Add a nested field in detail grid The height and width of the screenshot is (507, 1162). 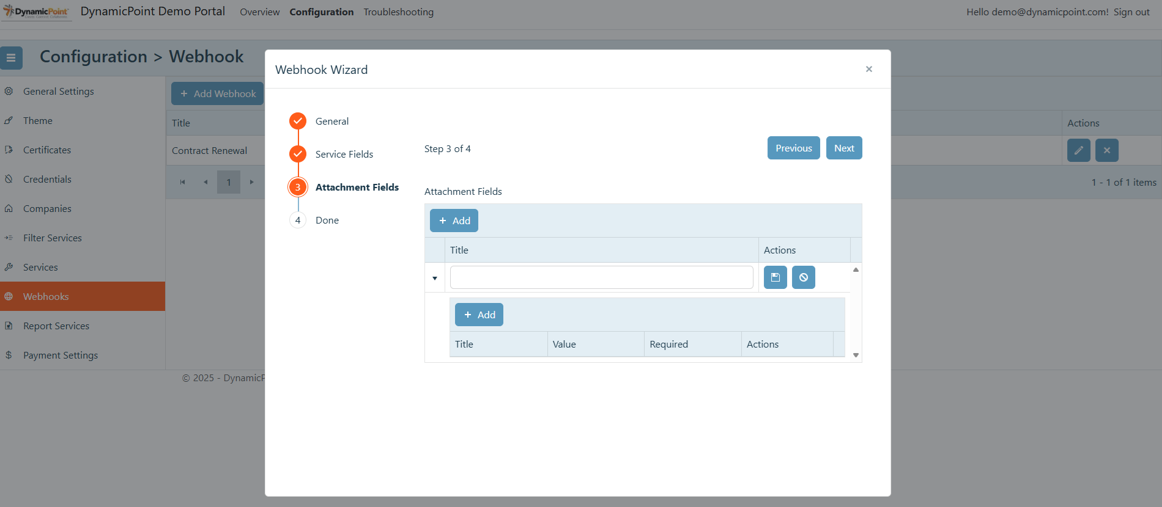pyautogui.click(x=479, y=315)
